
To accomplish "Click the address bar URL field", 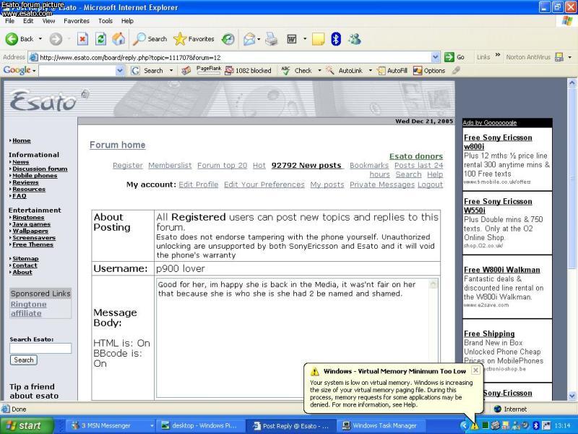I will [234, 57].
